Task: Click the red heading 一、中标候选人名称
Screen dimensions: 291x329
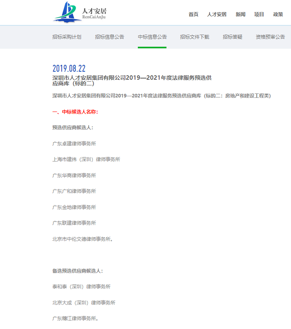Action: (x=75, y=112)
